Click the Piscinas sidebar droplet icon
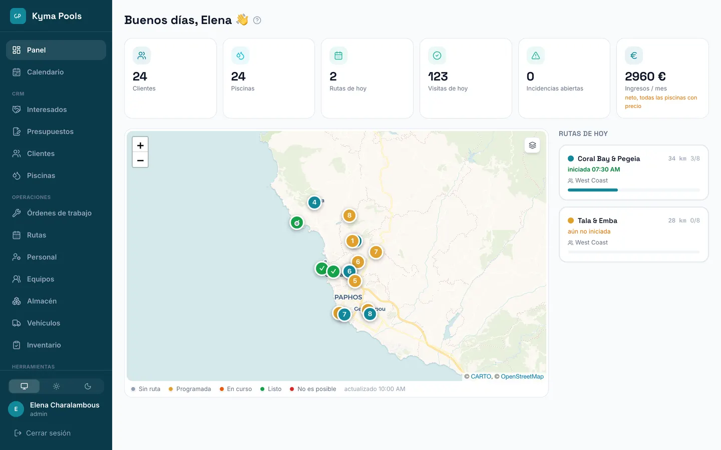Screen dimensions: 721x450 coord(17,175)
